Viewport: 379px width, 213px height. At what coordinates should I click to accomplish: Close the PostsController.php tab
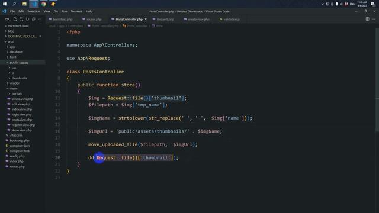point(146,19)
